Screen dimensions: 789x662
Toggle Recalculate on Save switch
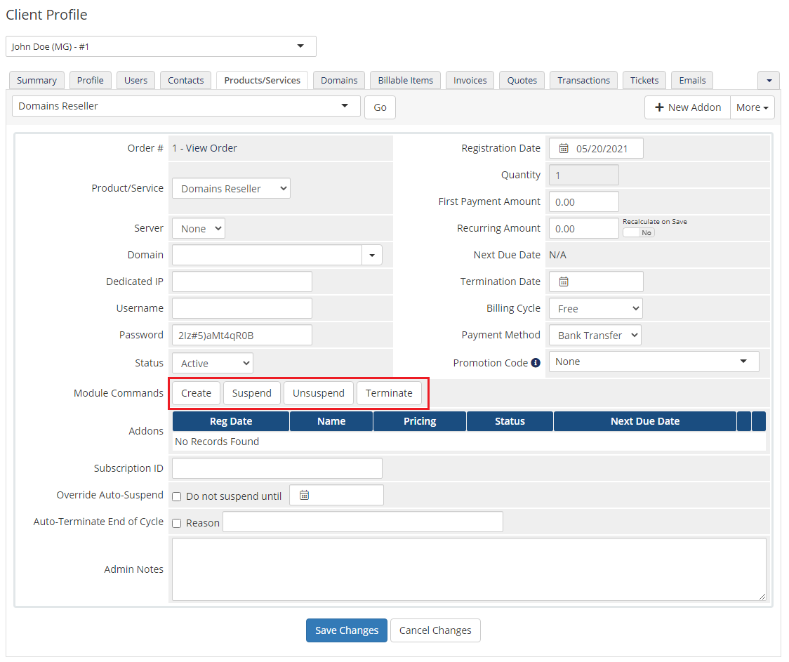[x=639, y=232]
